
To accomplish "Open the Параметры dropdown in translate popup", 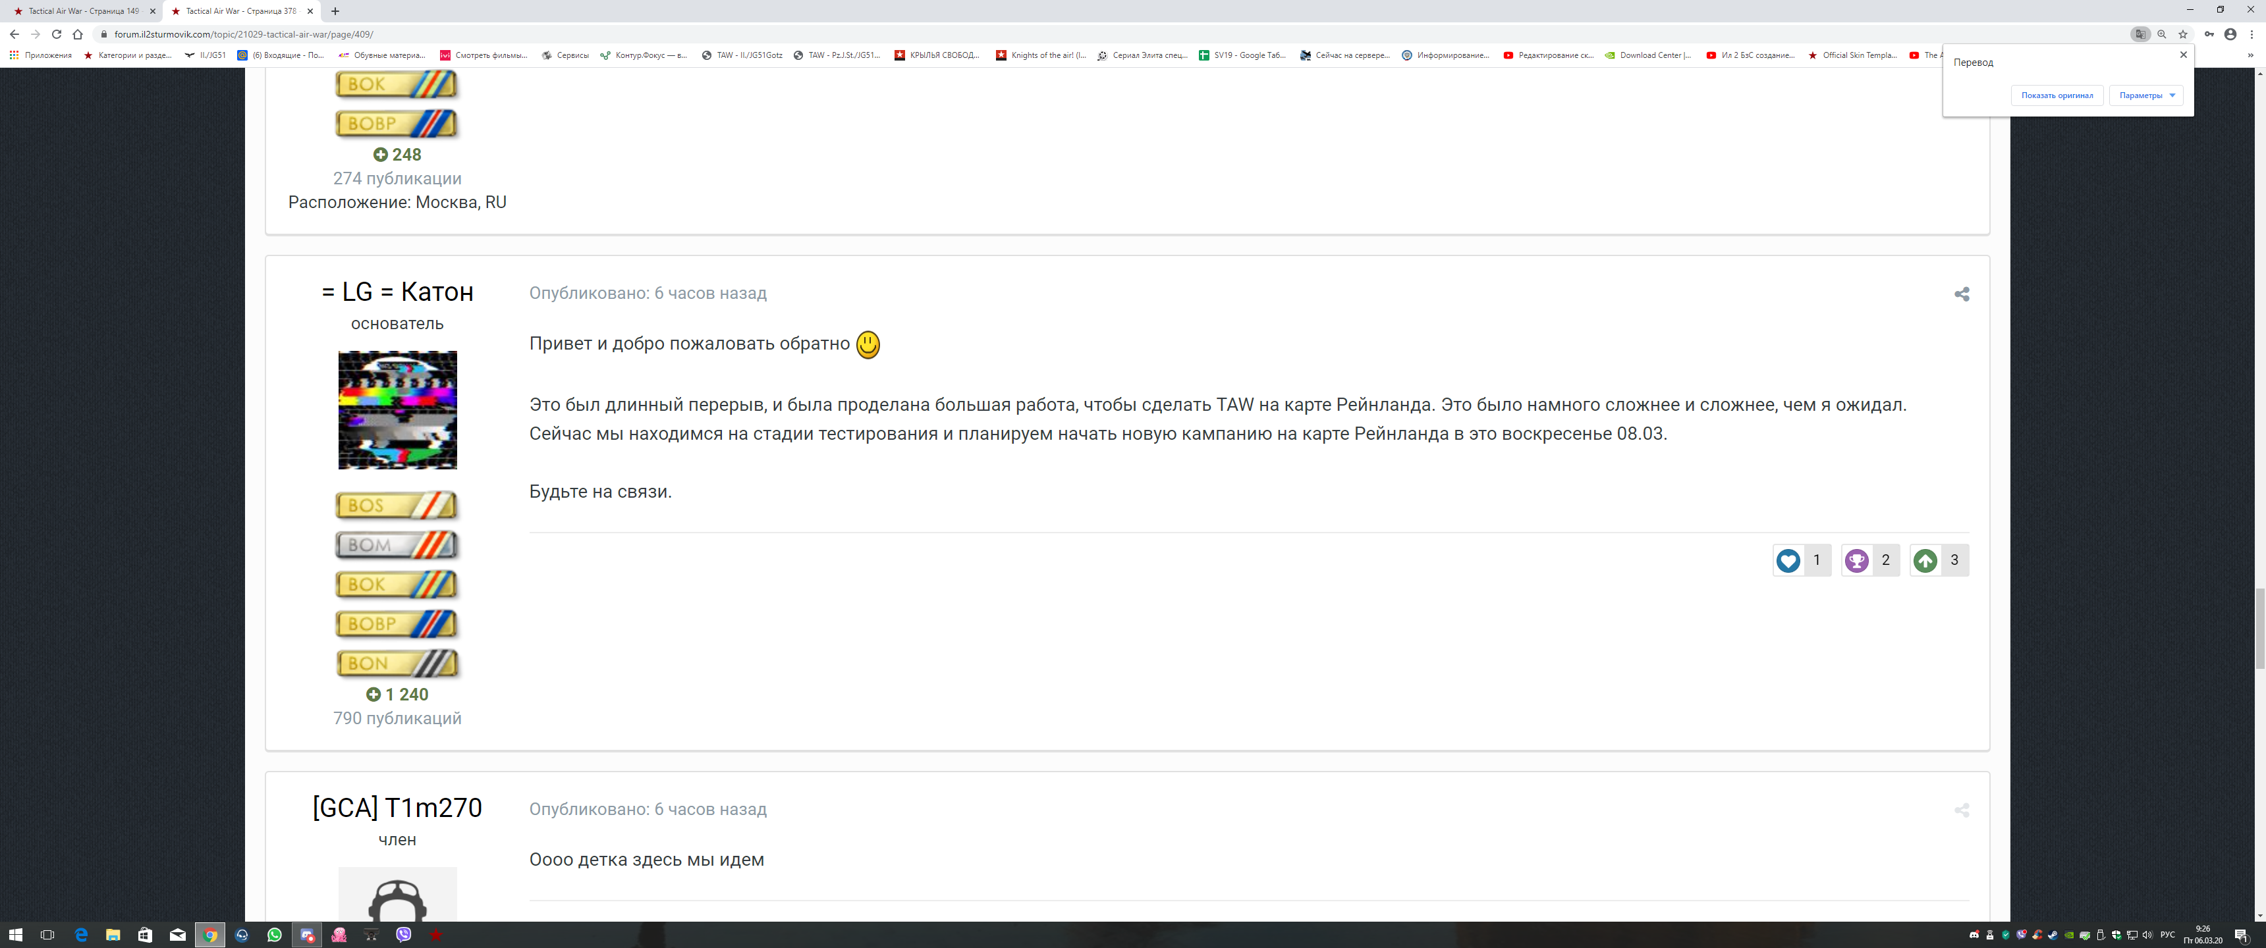I will pyautogui.click(x=2145, y=95).
